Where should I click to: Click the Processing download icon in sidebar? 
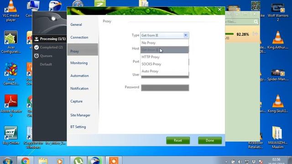pos(36,39)
